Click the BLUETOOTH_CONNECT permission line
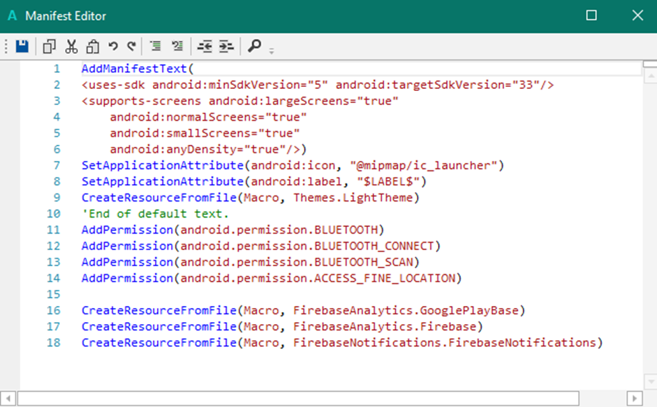The height and width of the screenshot is (407, 657). [261, 246]
